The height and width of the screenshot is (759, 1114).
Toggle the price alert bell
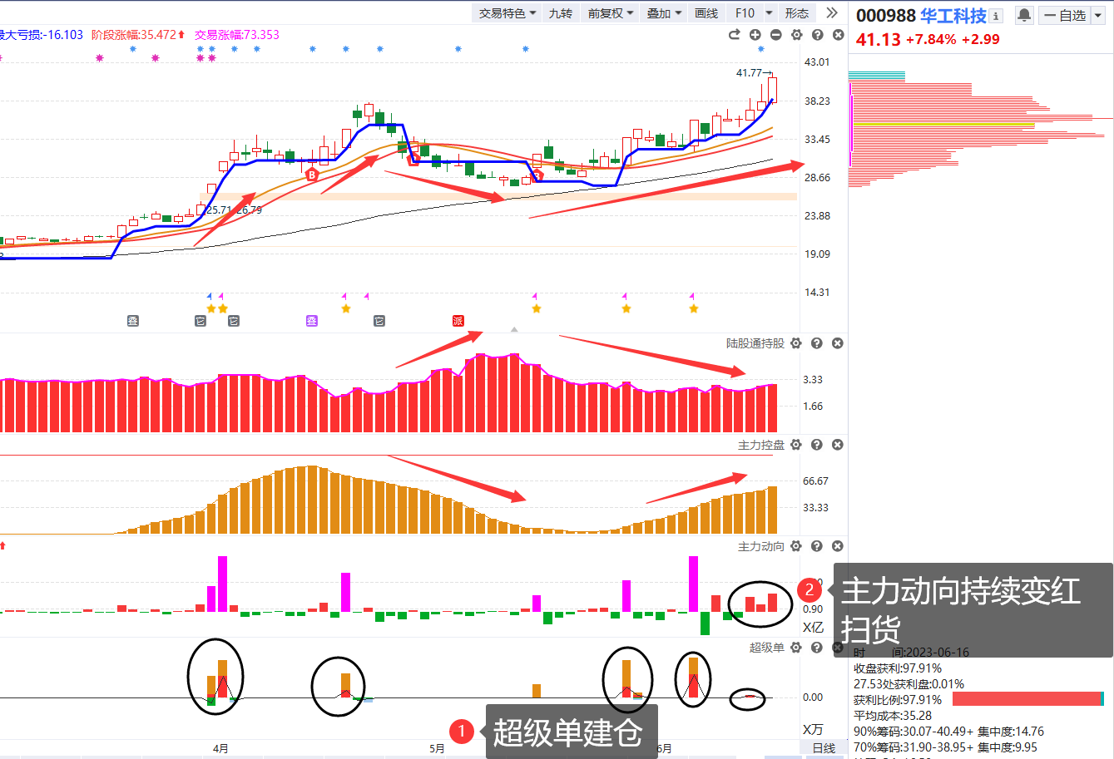click(x=1024, y=15)
